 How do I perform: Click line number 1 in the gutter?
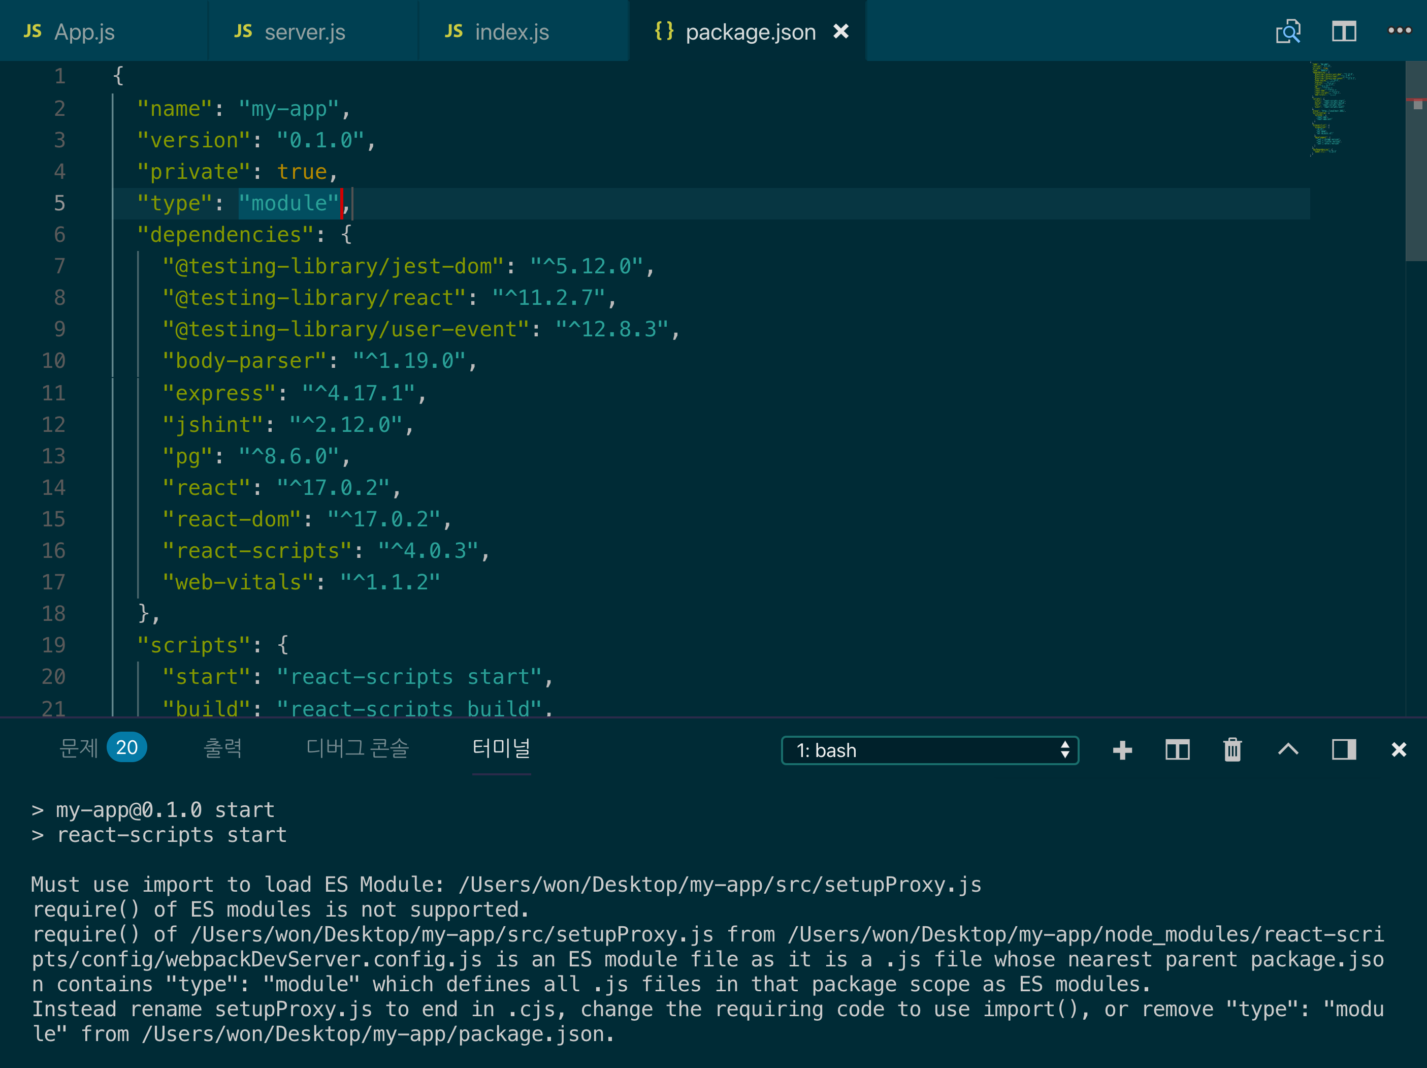59,77
